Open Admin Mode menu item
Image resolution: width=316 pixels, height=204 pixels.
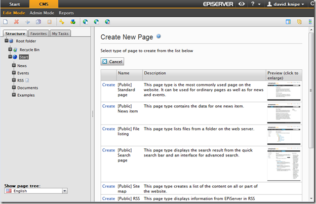pos(42,13)
